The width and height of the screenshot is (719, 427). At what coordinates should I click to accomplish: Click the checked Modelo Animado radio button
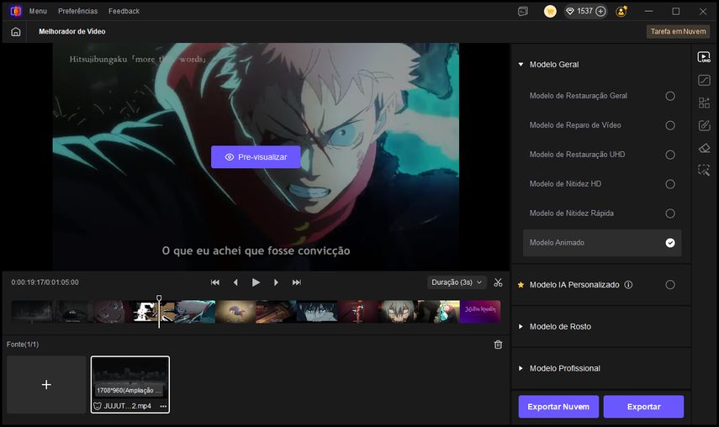[x=670, y=243]
